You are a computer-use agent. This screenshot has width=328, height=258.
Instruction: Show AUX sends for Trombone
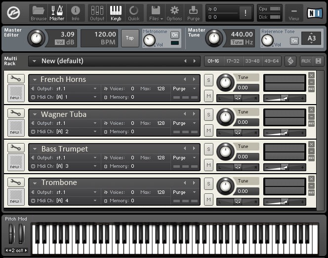tap(311, 192)
